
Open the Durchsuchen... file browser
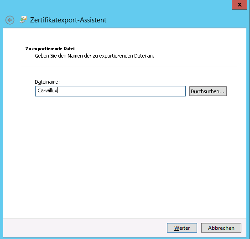(208, 91)
